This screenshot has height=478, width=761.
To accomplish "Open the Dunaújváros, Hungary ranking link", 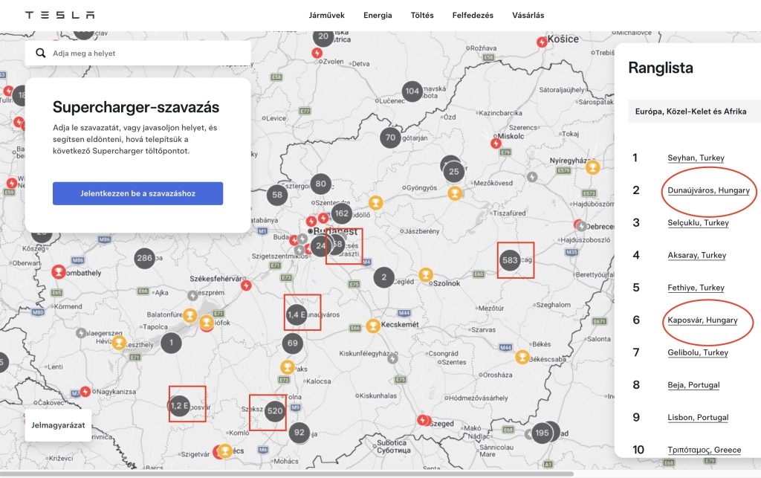I will click(x=708, y=190).
